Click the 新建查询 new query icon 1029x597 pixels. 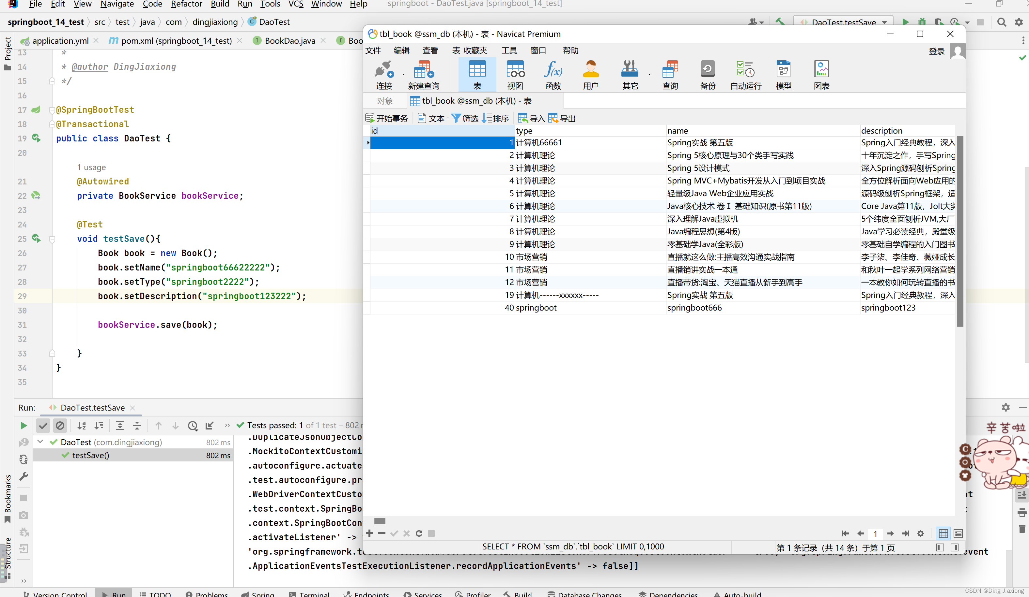coord(423,75)
